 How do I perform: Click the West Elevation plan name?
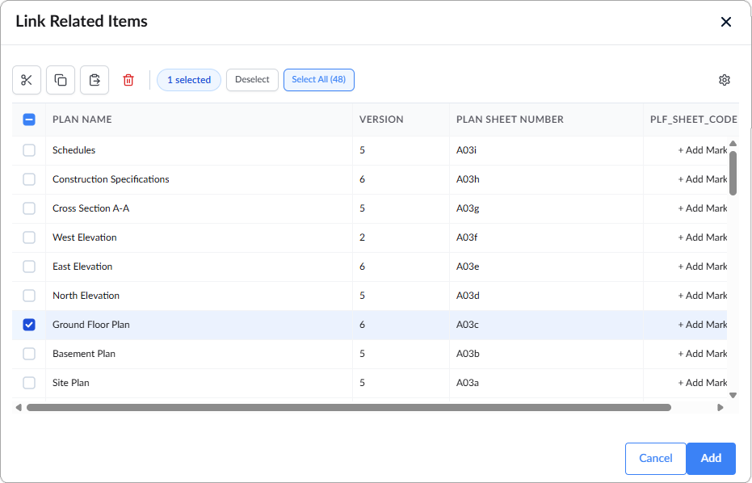[x=84, y=237]
